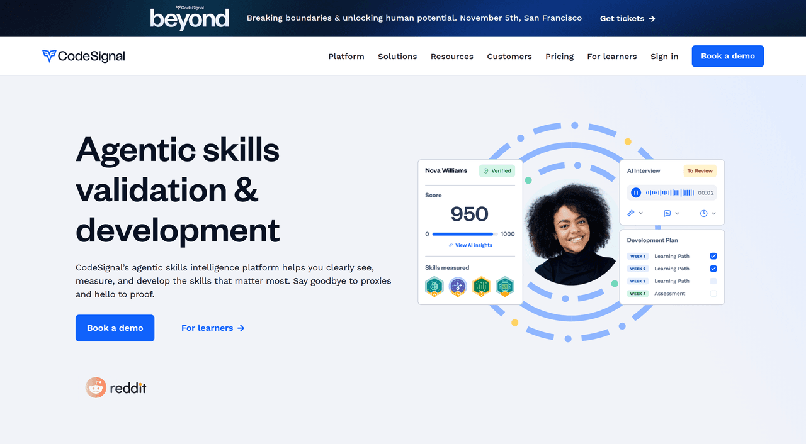This screenshot has width=806, height=444.
Task: Click the WEEK 4 tag in Development Plan
Action: (x=638, y=294)
